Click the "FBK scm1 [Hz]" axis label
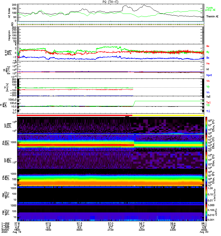The width and height of the screenshot is (221, 236). (x=5, y=212)
